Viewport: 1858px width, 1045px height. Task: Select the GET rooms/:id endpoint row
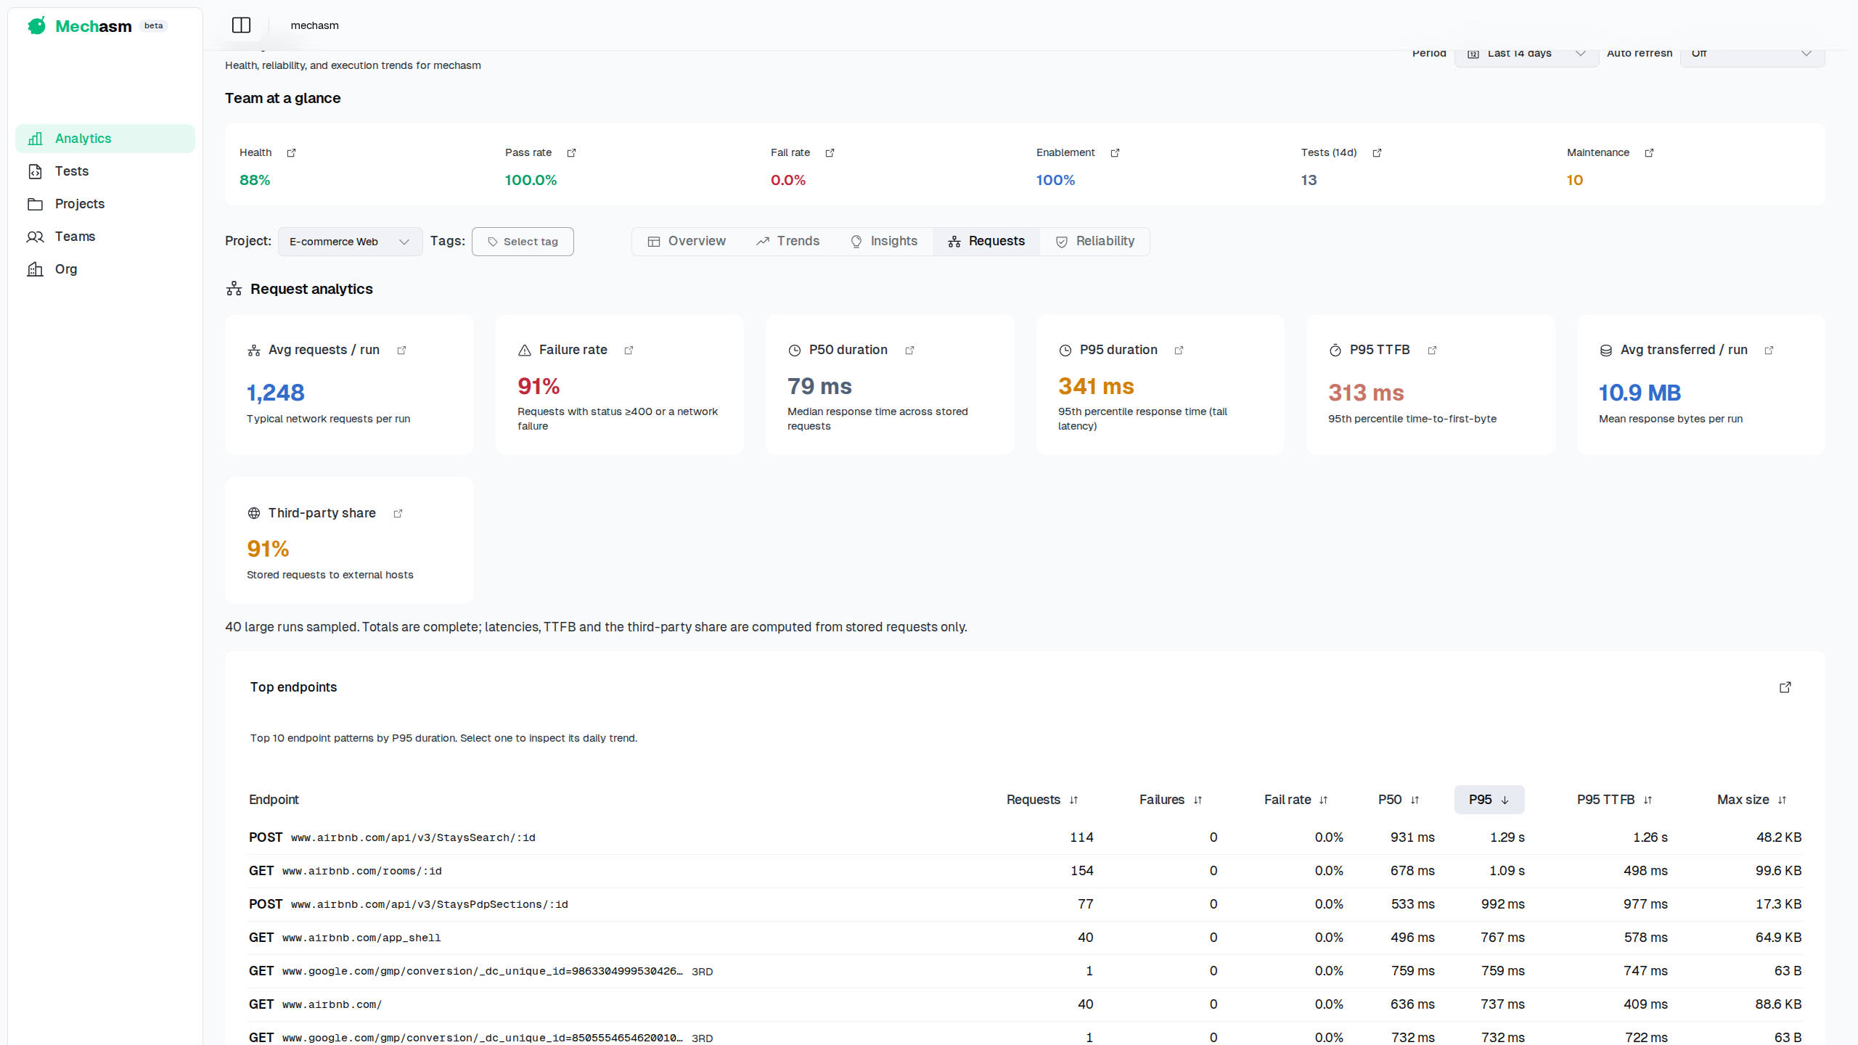tap(1025, 871)
